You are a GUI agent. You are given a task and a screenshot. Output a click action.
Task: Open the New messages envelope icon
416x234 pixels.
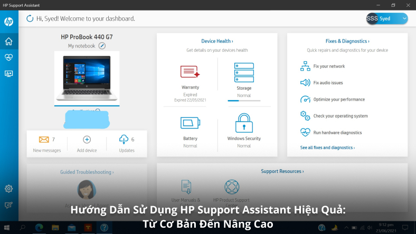pyautogui.click(x=44, y=139)
